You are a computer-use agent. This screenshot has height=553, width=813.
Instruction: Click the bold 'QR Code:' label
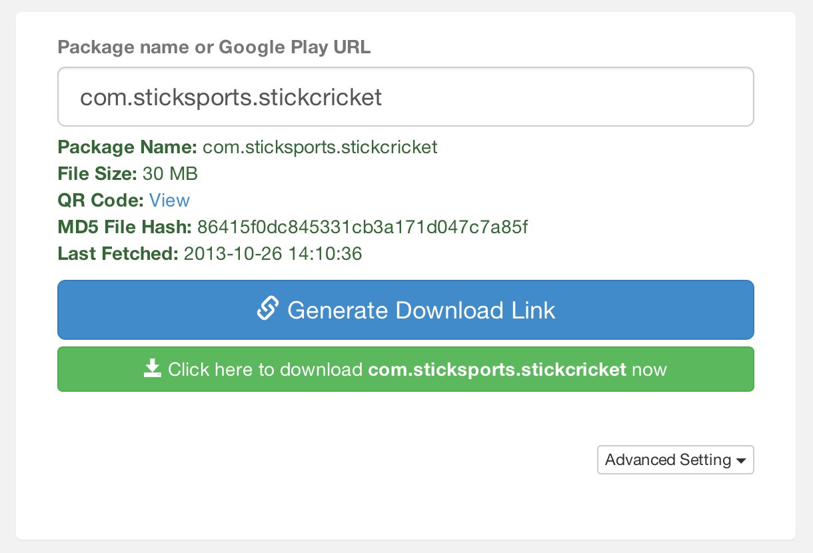tap(101, 201)
